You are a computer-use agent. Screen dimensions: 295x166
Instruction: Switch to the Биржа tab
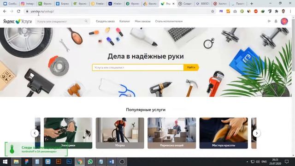(63, 4)
